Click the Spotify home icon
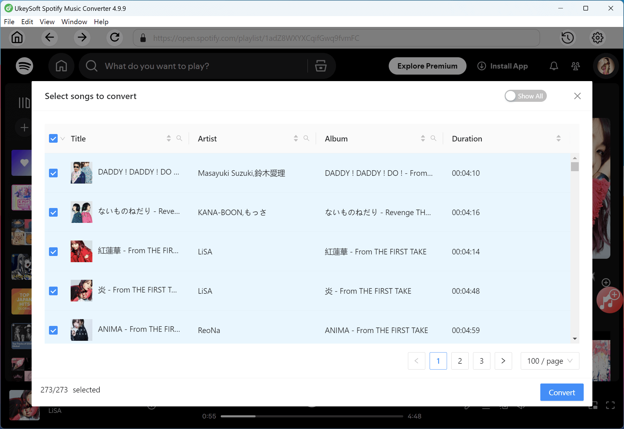Screen dimensions: 624x429 [x=61, y=66]
